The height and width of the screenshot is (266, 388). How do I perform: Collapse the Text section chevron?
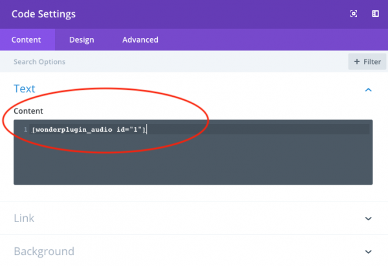(x=369, y=90)
